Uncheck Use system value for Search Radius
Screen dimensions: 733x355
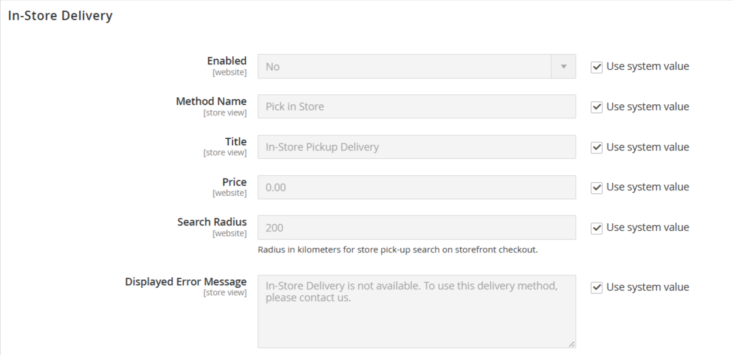click(x=596, y=228)
